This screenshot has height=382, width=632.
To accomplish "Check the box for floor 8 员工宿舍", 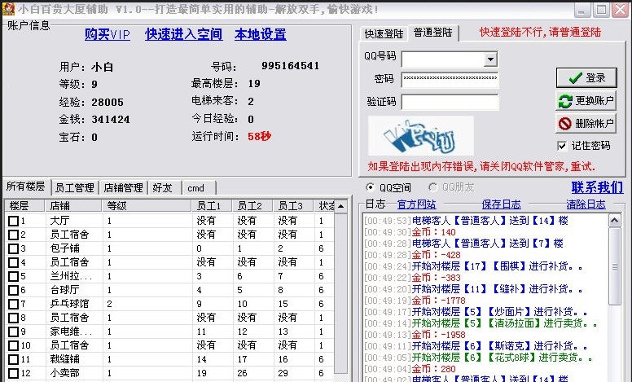I will point(13,318).
